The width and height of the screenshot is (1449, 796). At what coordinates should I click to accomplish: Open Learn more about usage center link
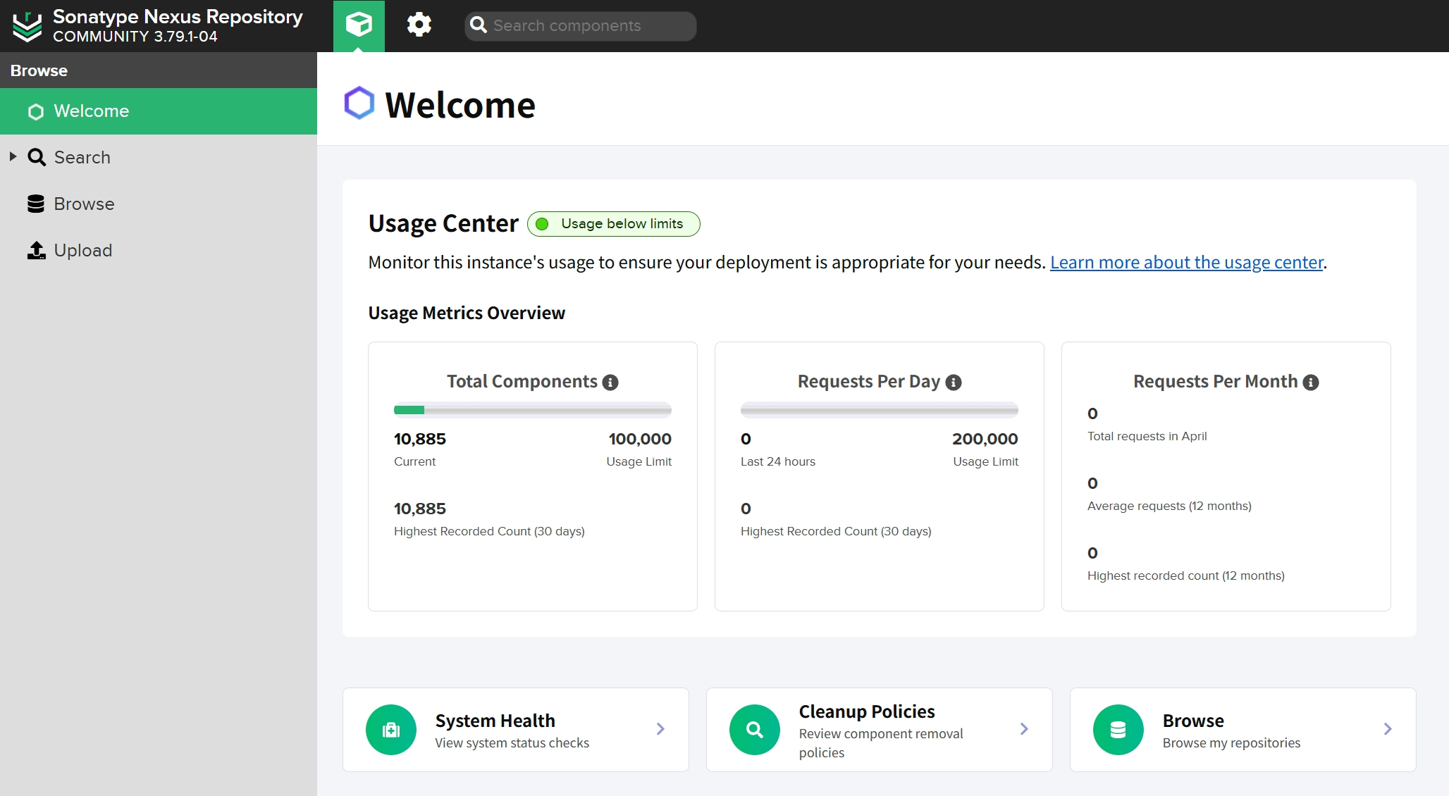1186,263
